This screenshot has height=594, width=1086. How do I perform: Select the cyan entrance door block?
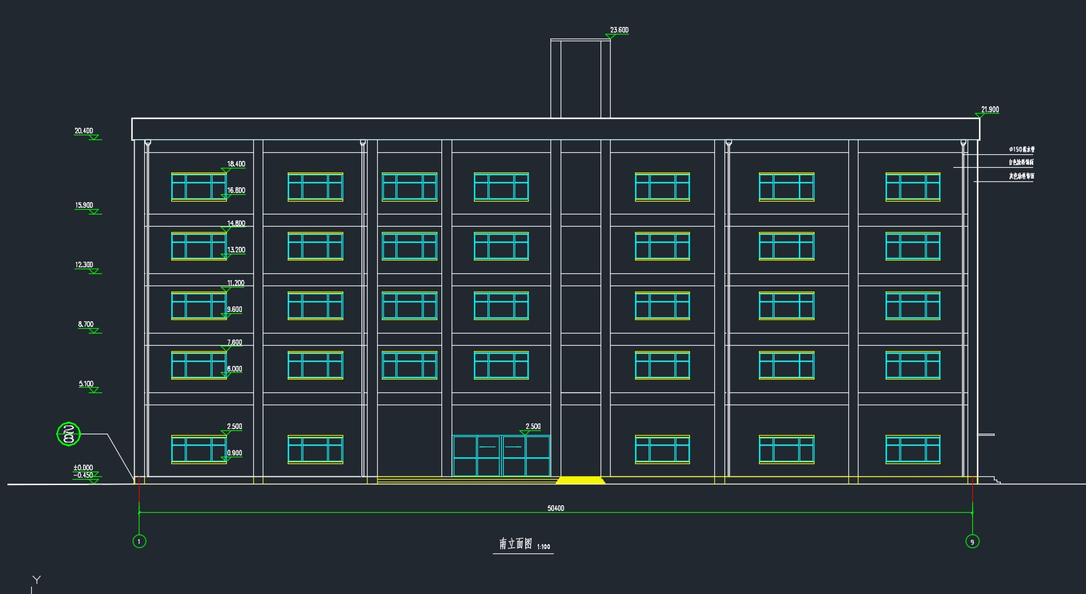(x=501, y=455)
